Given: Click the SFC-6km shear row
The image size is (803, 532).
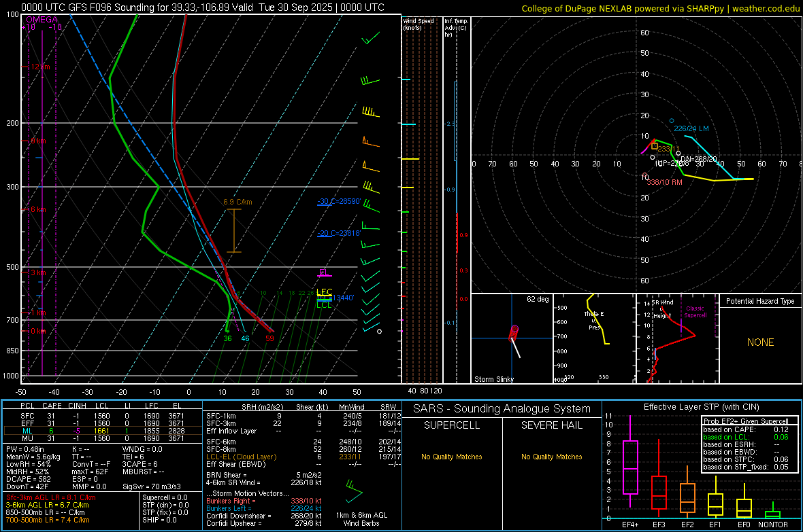Looking at the screenshot, I should click(304, 442).
